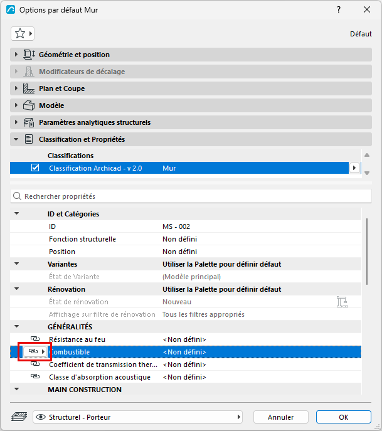Click the Résistance au feu Non défini value
Screen dimensions: 382x431
click(x=184, y=339)
